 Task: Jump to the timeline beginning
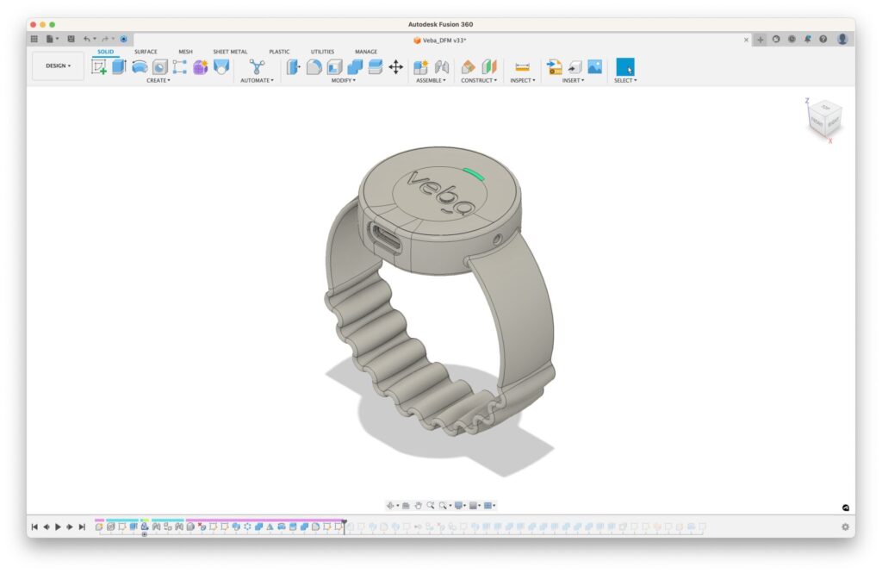click(x=34, y=526)
